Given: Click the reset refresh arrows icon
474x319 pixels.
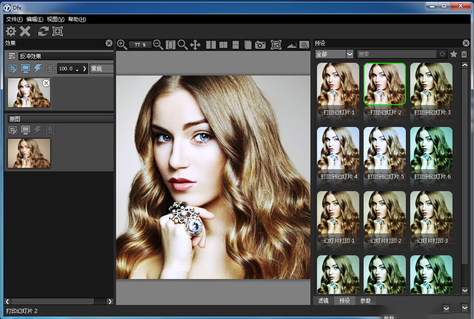Looking at the screenshot, I should pyautogui.click(x=43, y=31).
